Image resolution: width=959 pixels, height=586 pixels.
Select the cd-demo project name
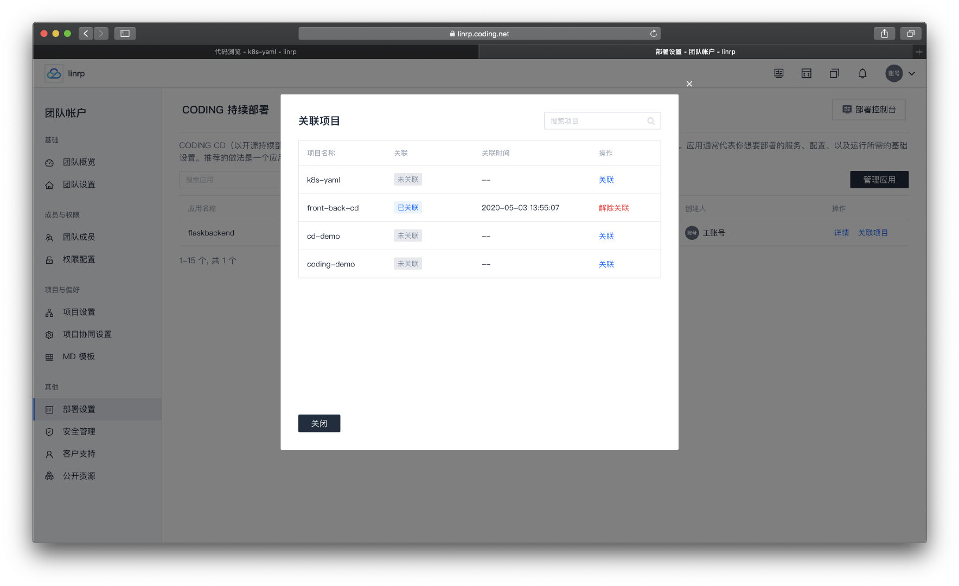pyautogui.click(x=323, y=236)
